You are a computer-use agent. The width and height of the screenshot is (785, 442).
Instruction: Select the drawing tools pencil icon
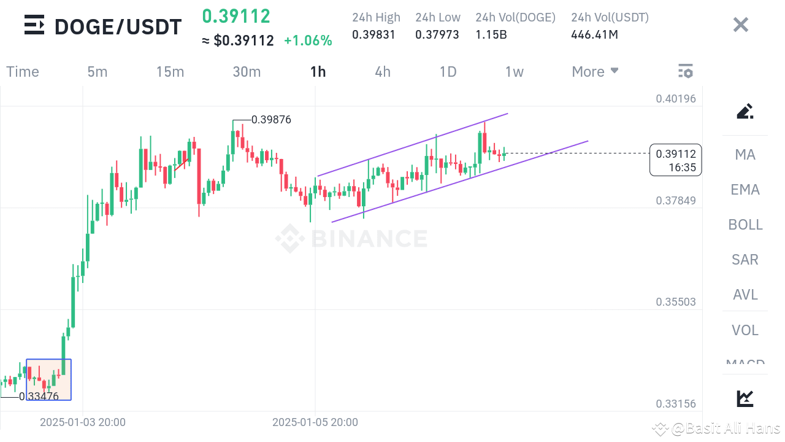[x=744, y=111]
